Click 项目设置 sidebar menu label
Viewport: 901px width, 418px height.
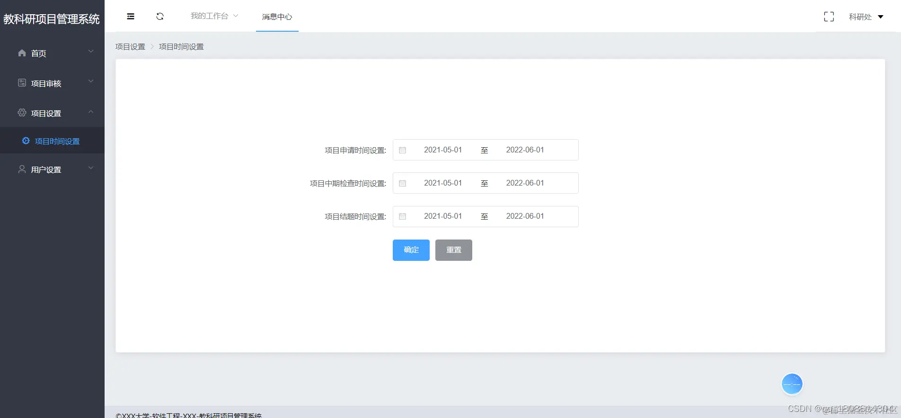pos(46,113)
